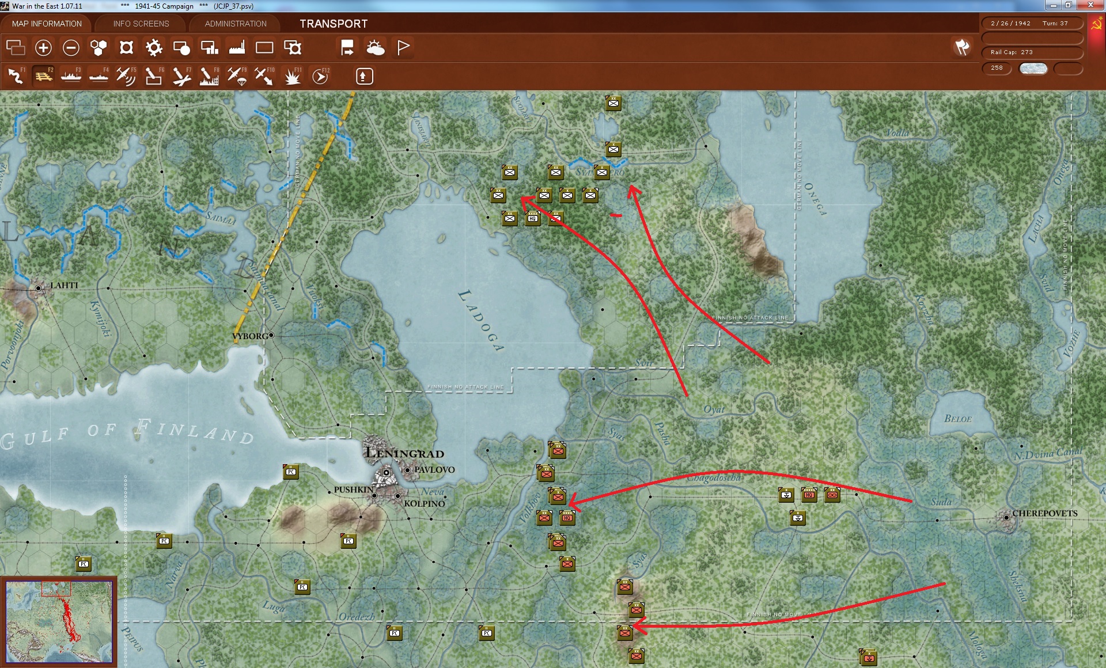Screen dimensions: 1106x668
Task: Click the Vyborg city marker
Action: pyautogui.click(x=271, y=335)
